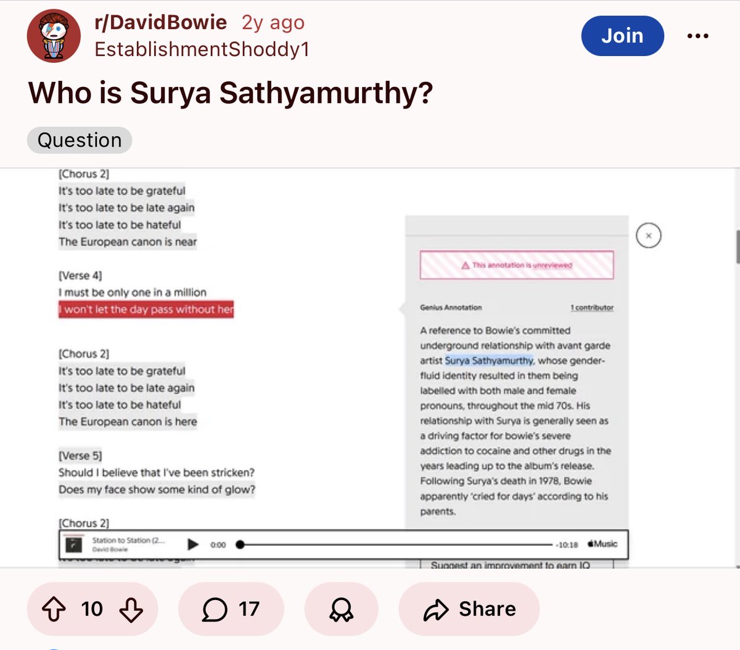Viewport: 740px width, 650px height.
Task: Click lyric Does my face show some kind of glow?
Action: [x=157, y=490]
